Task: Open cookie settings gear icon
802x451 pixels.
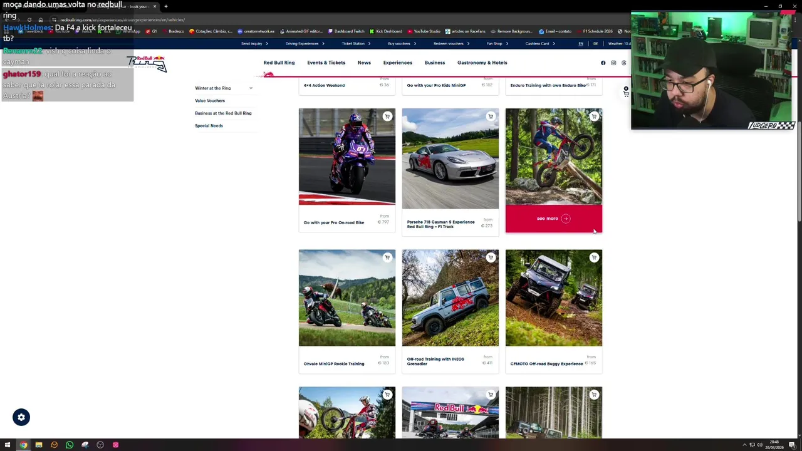Action: point(21,417)
